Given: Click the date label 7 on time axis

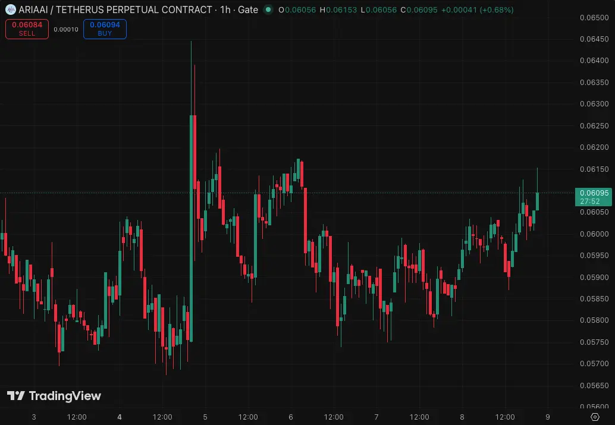Looking at the screenshot, I should 376,417.
